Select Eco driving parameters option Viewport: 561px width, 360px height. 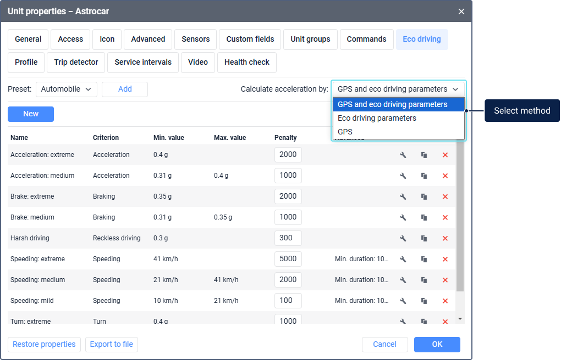point(377,118)
